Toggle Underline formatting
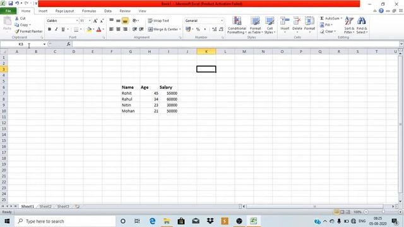 click(63, 30)
